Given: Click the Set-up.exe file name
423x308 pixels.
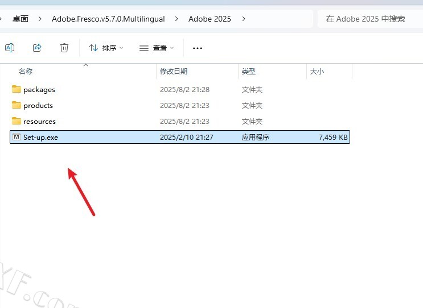Looking at the screenshot, I should pos(41,138).
